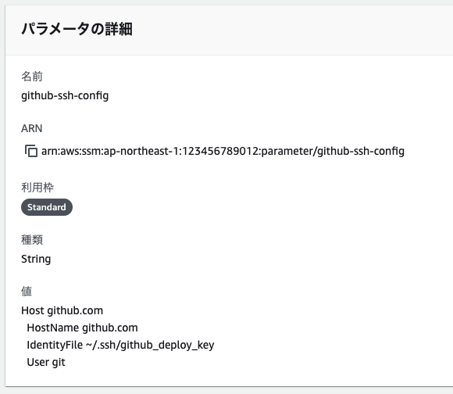The image size is (453, 394).
Task: Select the ARN text arn:aws:ssm:ap-northeast-1
Action: pos(223,151)
